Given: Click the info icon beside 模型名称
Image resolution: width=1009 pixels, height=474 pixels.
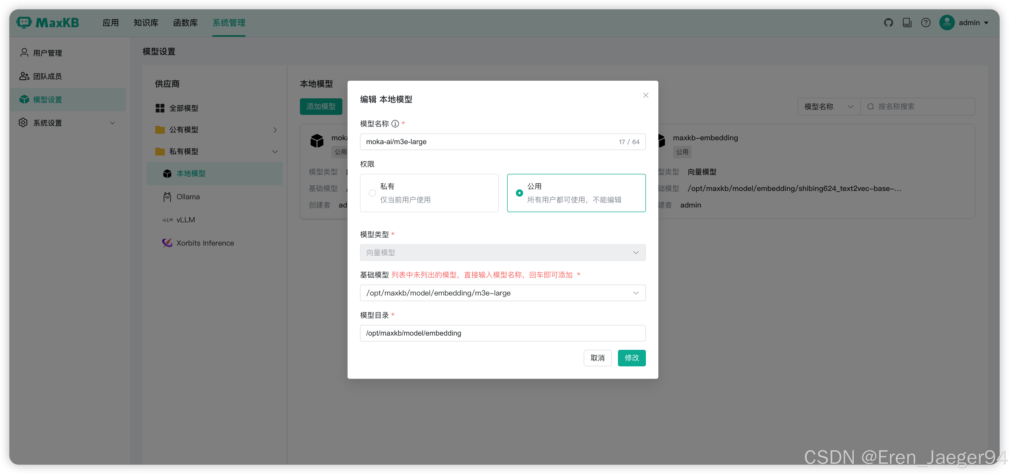Looking at the screenshot, I should click(395, 124).
